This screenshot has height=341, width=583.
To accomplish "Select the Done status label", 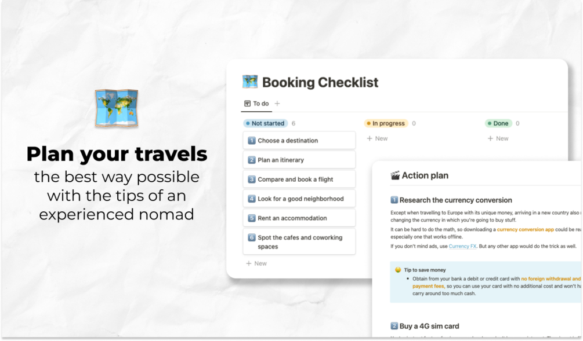I will coord(498,123).
